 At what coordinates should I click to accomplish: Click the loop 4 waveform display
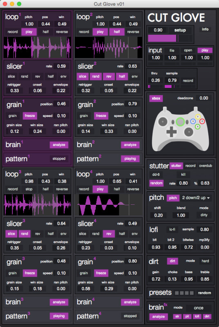pyautogui.click(x=109, y=205)
